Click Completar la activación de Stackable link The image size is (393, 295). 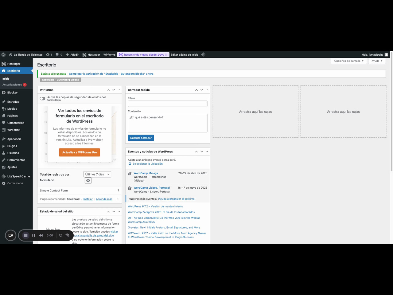pos(111,74)
